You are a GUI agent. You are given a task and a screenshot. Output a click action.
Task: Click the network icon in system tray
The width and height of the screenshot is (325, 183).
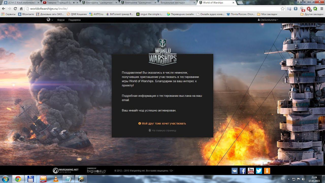(294, 179)
